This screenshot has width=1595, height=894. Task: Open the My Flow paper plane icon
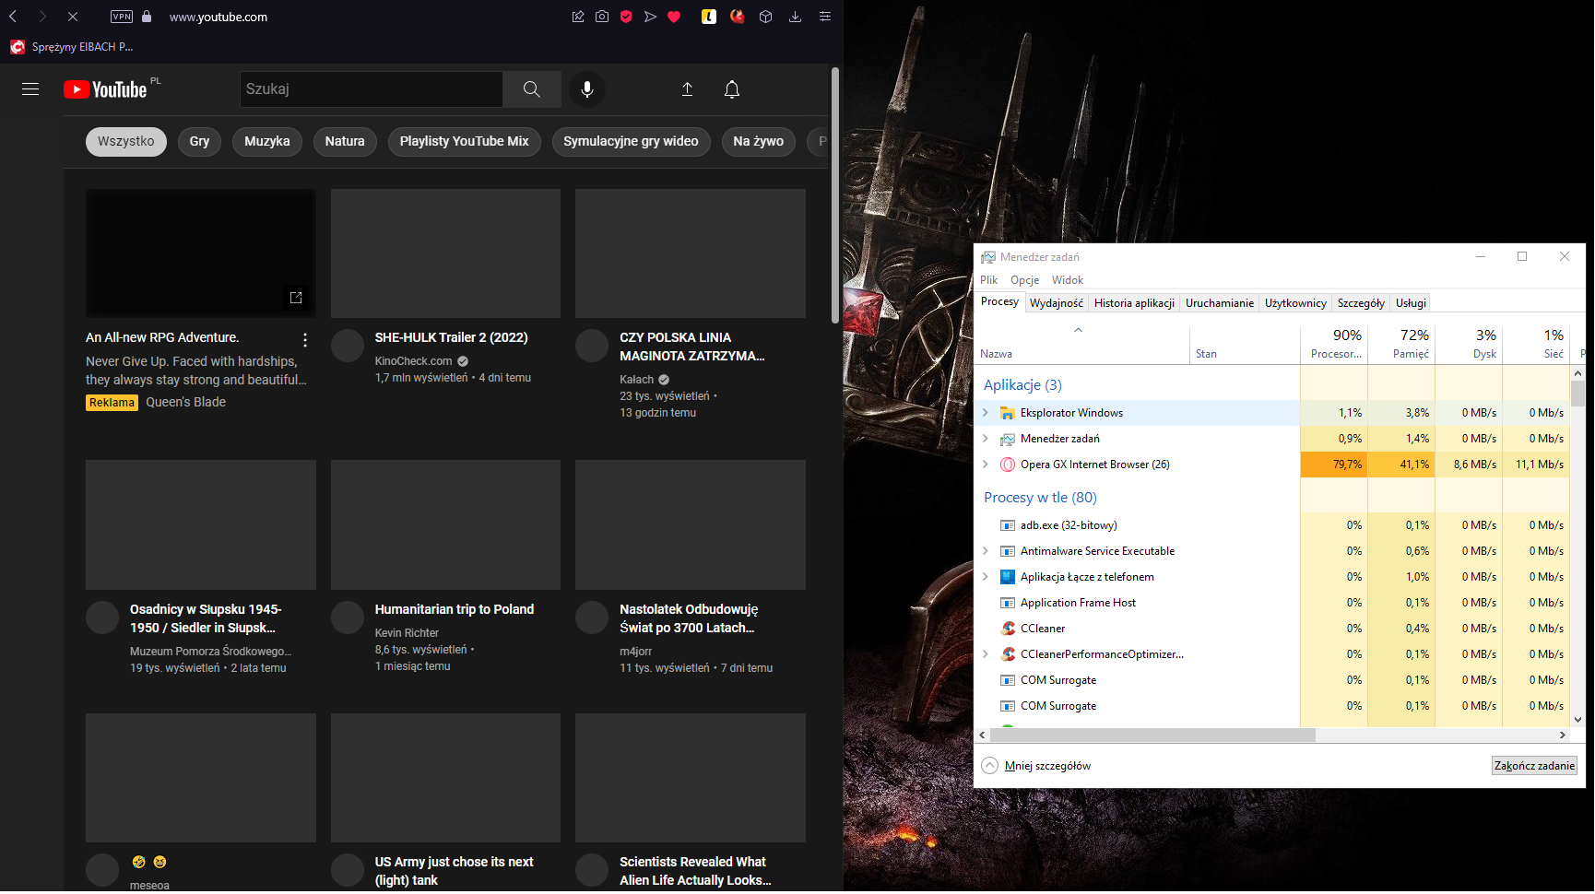click(650, 17)
